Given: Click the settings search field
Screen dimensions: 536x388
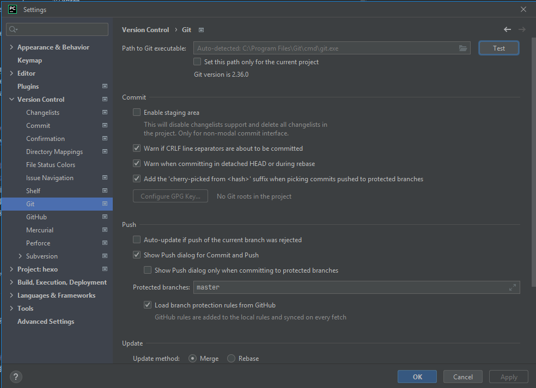Looking at the screenshot, I should coord(57,28).
